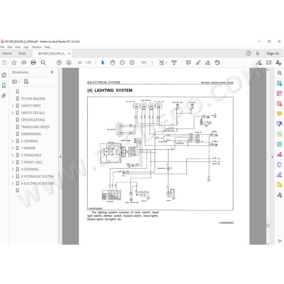Activate the hand pan tool

(x=112, y=62)
